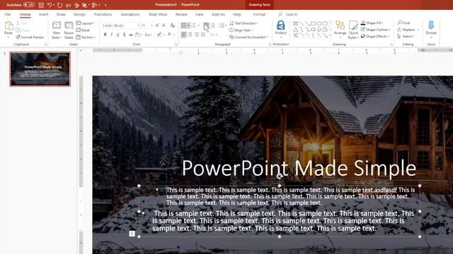This screenshot has height=254, width=453.
Task: Toggle text Shadow
Action: click(x=125, y=35)
